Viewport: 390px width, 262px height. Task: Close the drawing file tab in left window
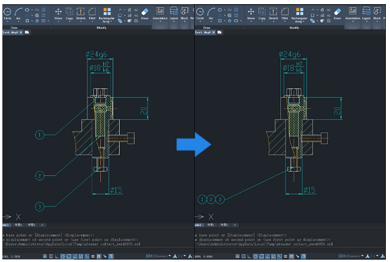tap(21, 32)
